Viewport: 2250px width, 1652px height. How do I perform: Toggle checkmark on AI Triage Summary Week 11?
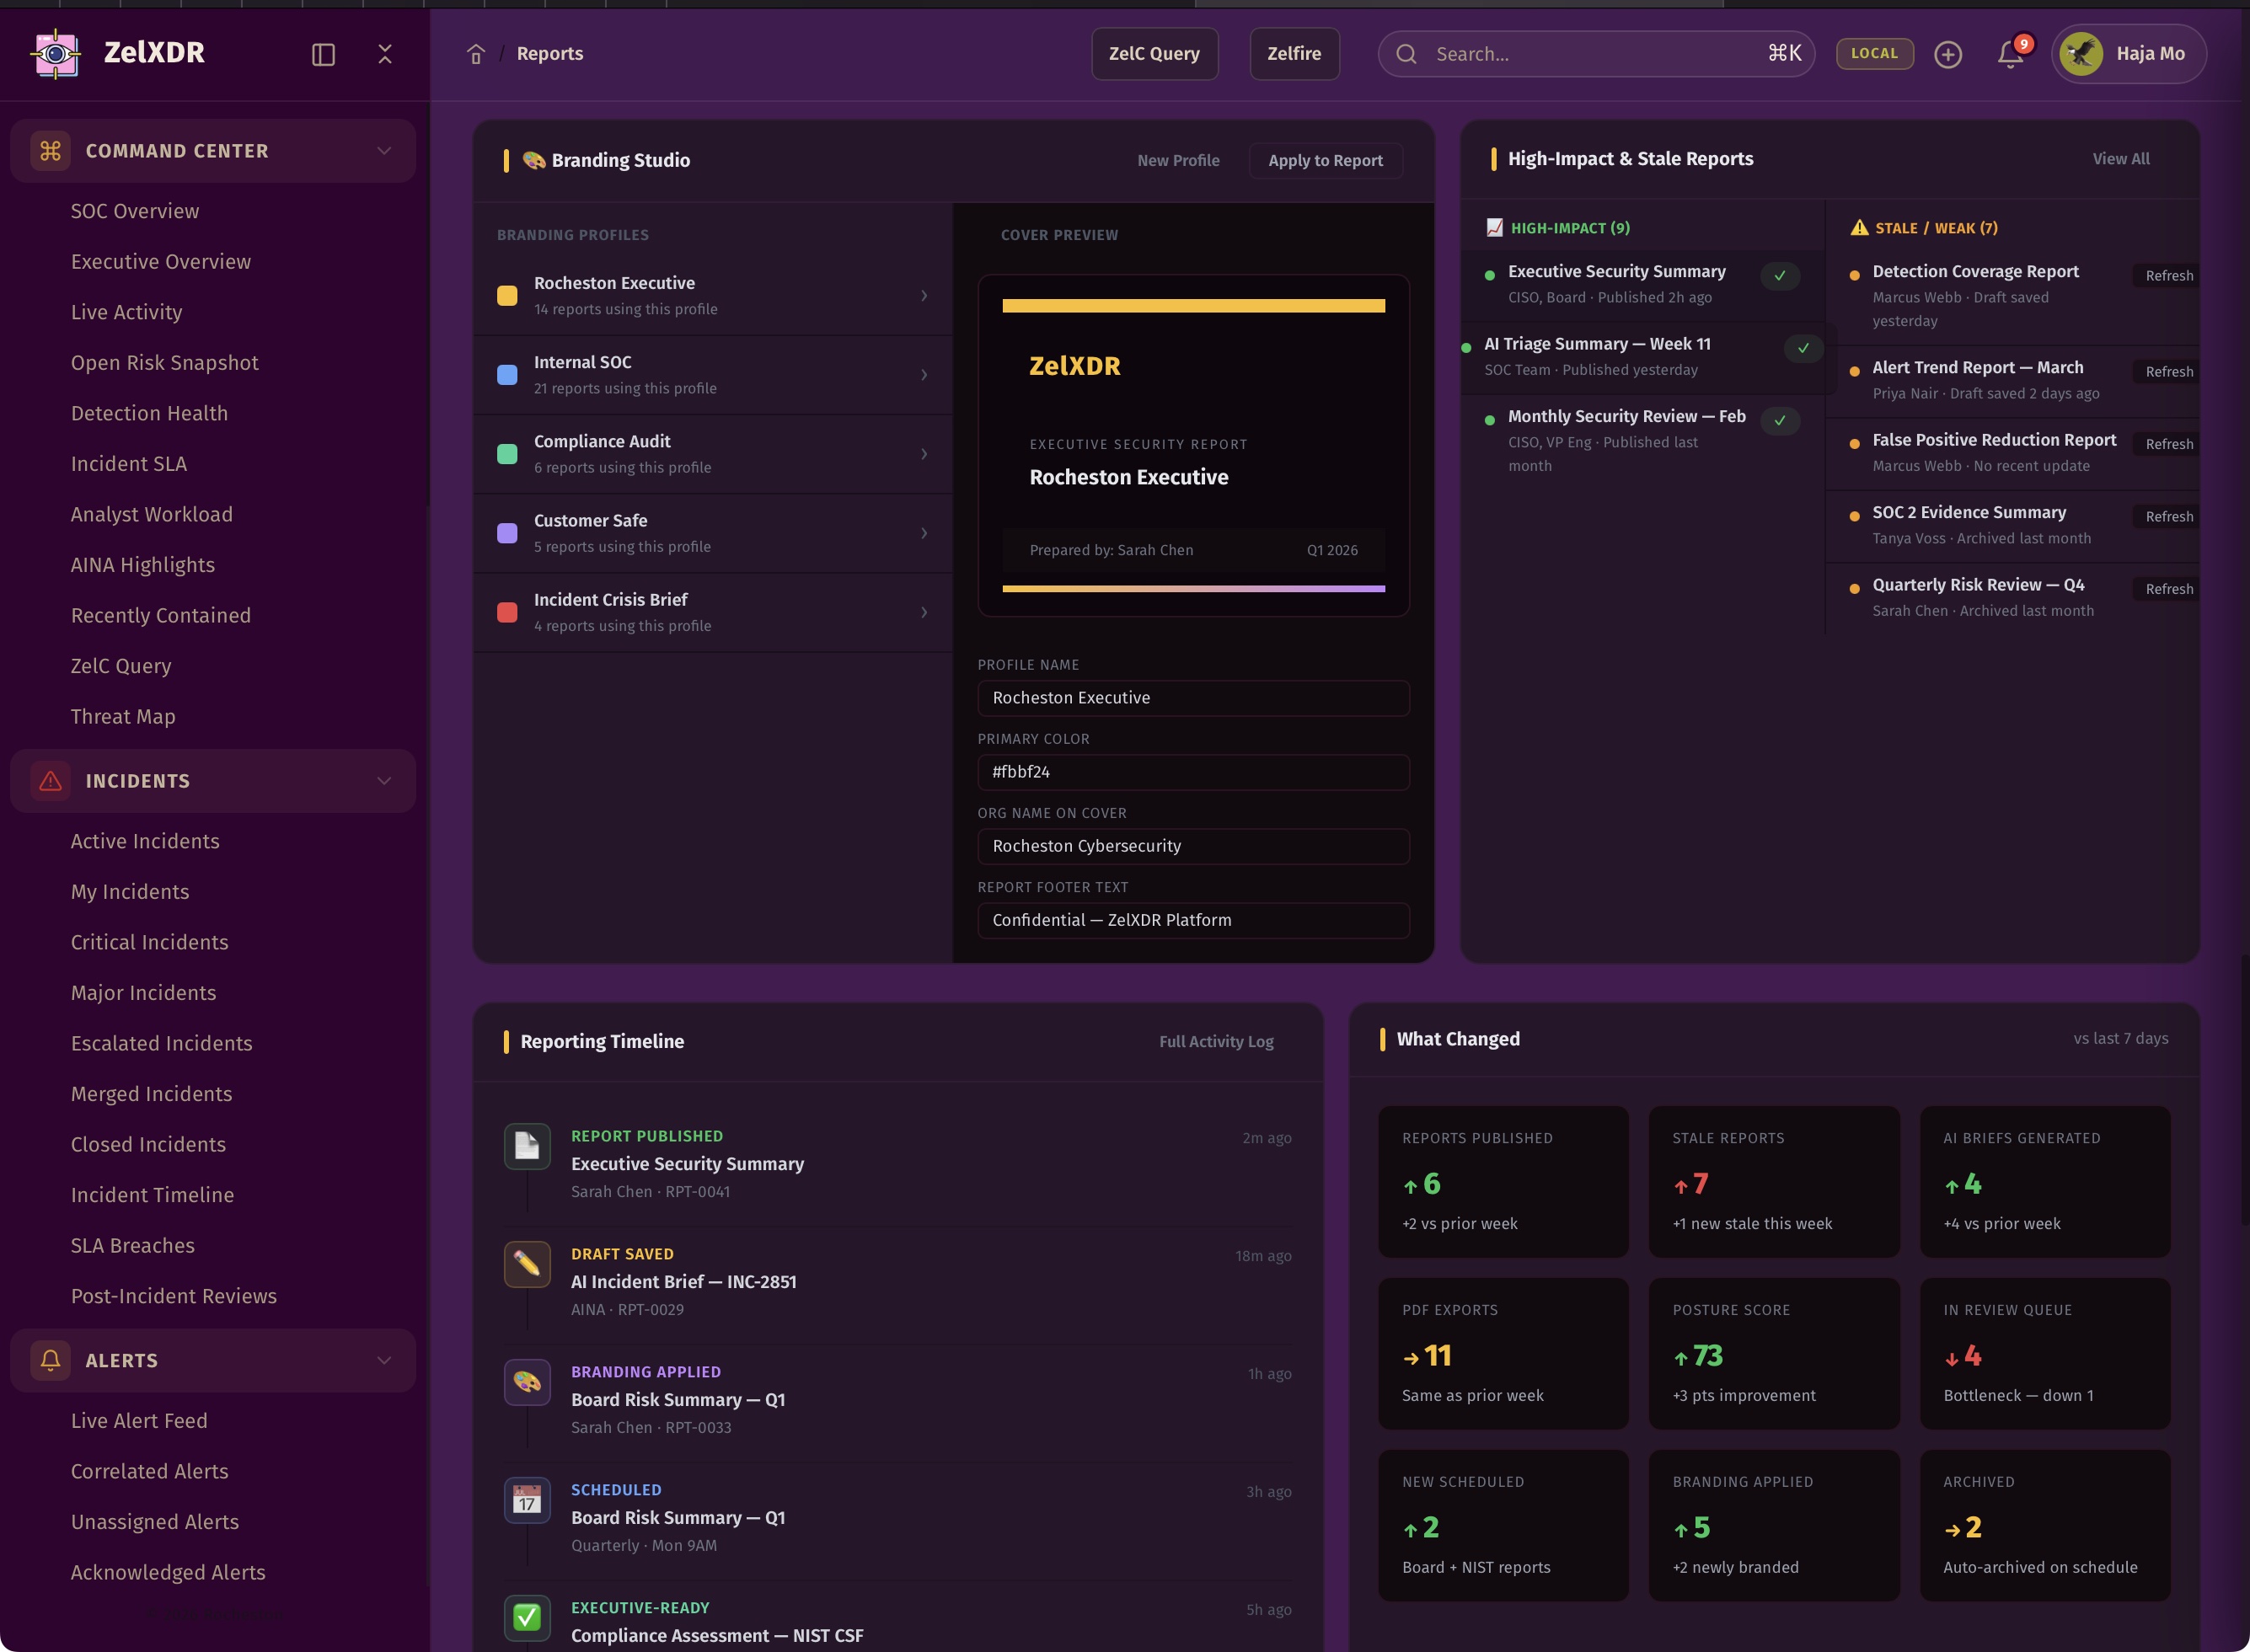[x=1803, y=348]
